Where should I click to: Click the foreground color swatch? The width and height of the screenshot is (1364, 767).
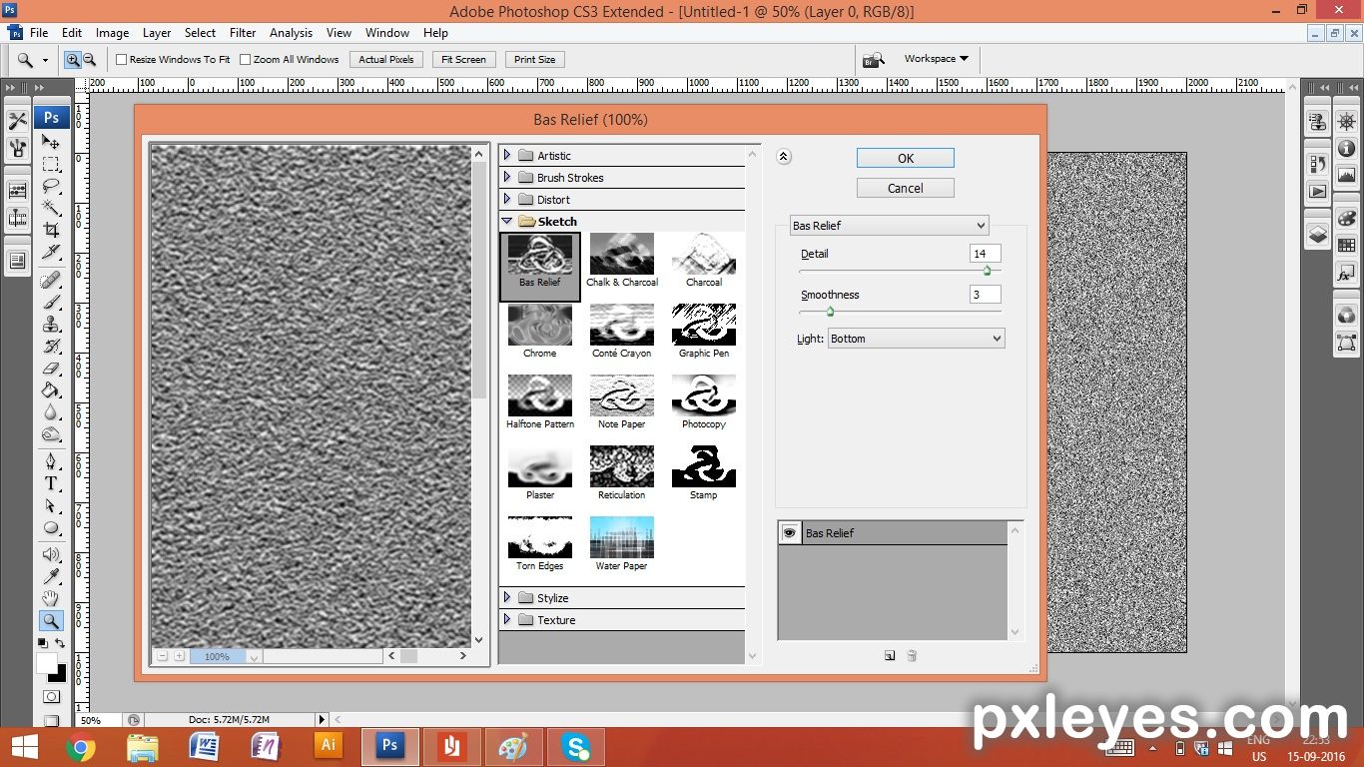(47, 663)
